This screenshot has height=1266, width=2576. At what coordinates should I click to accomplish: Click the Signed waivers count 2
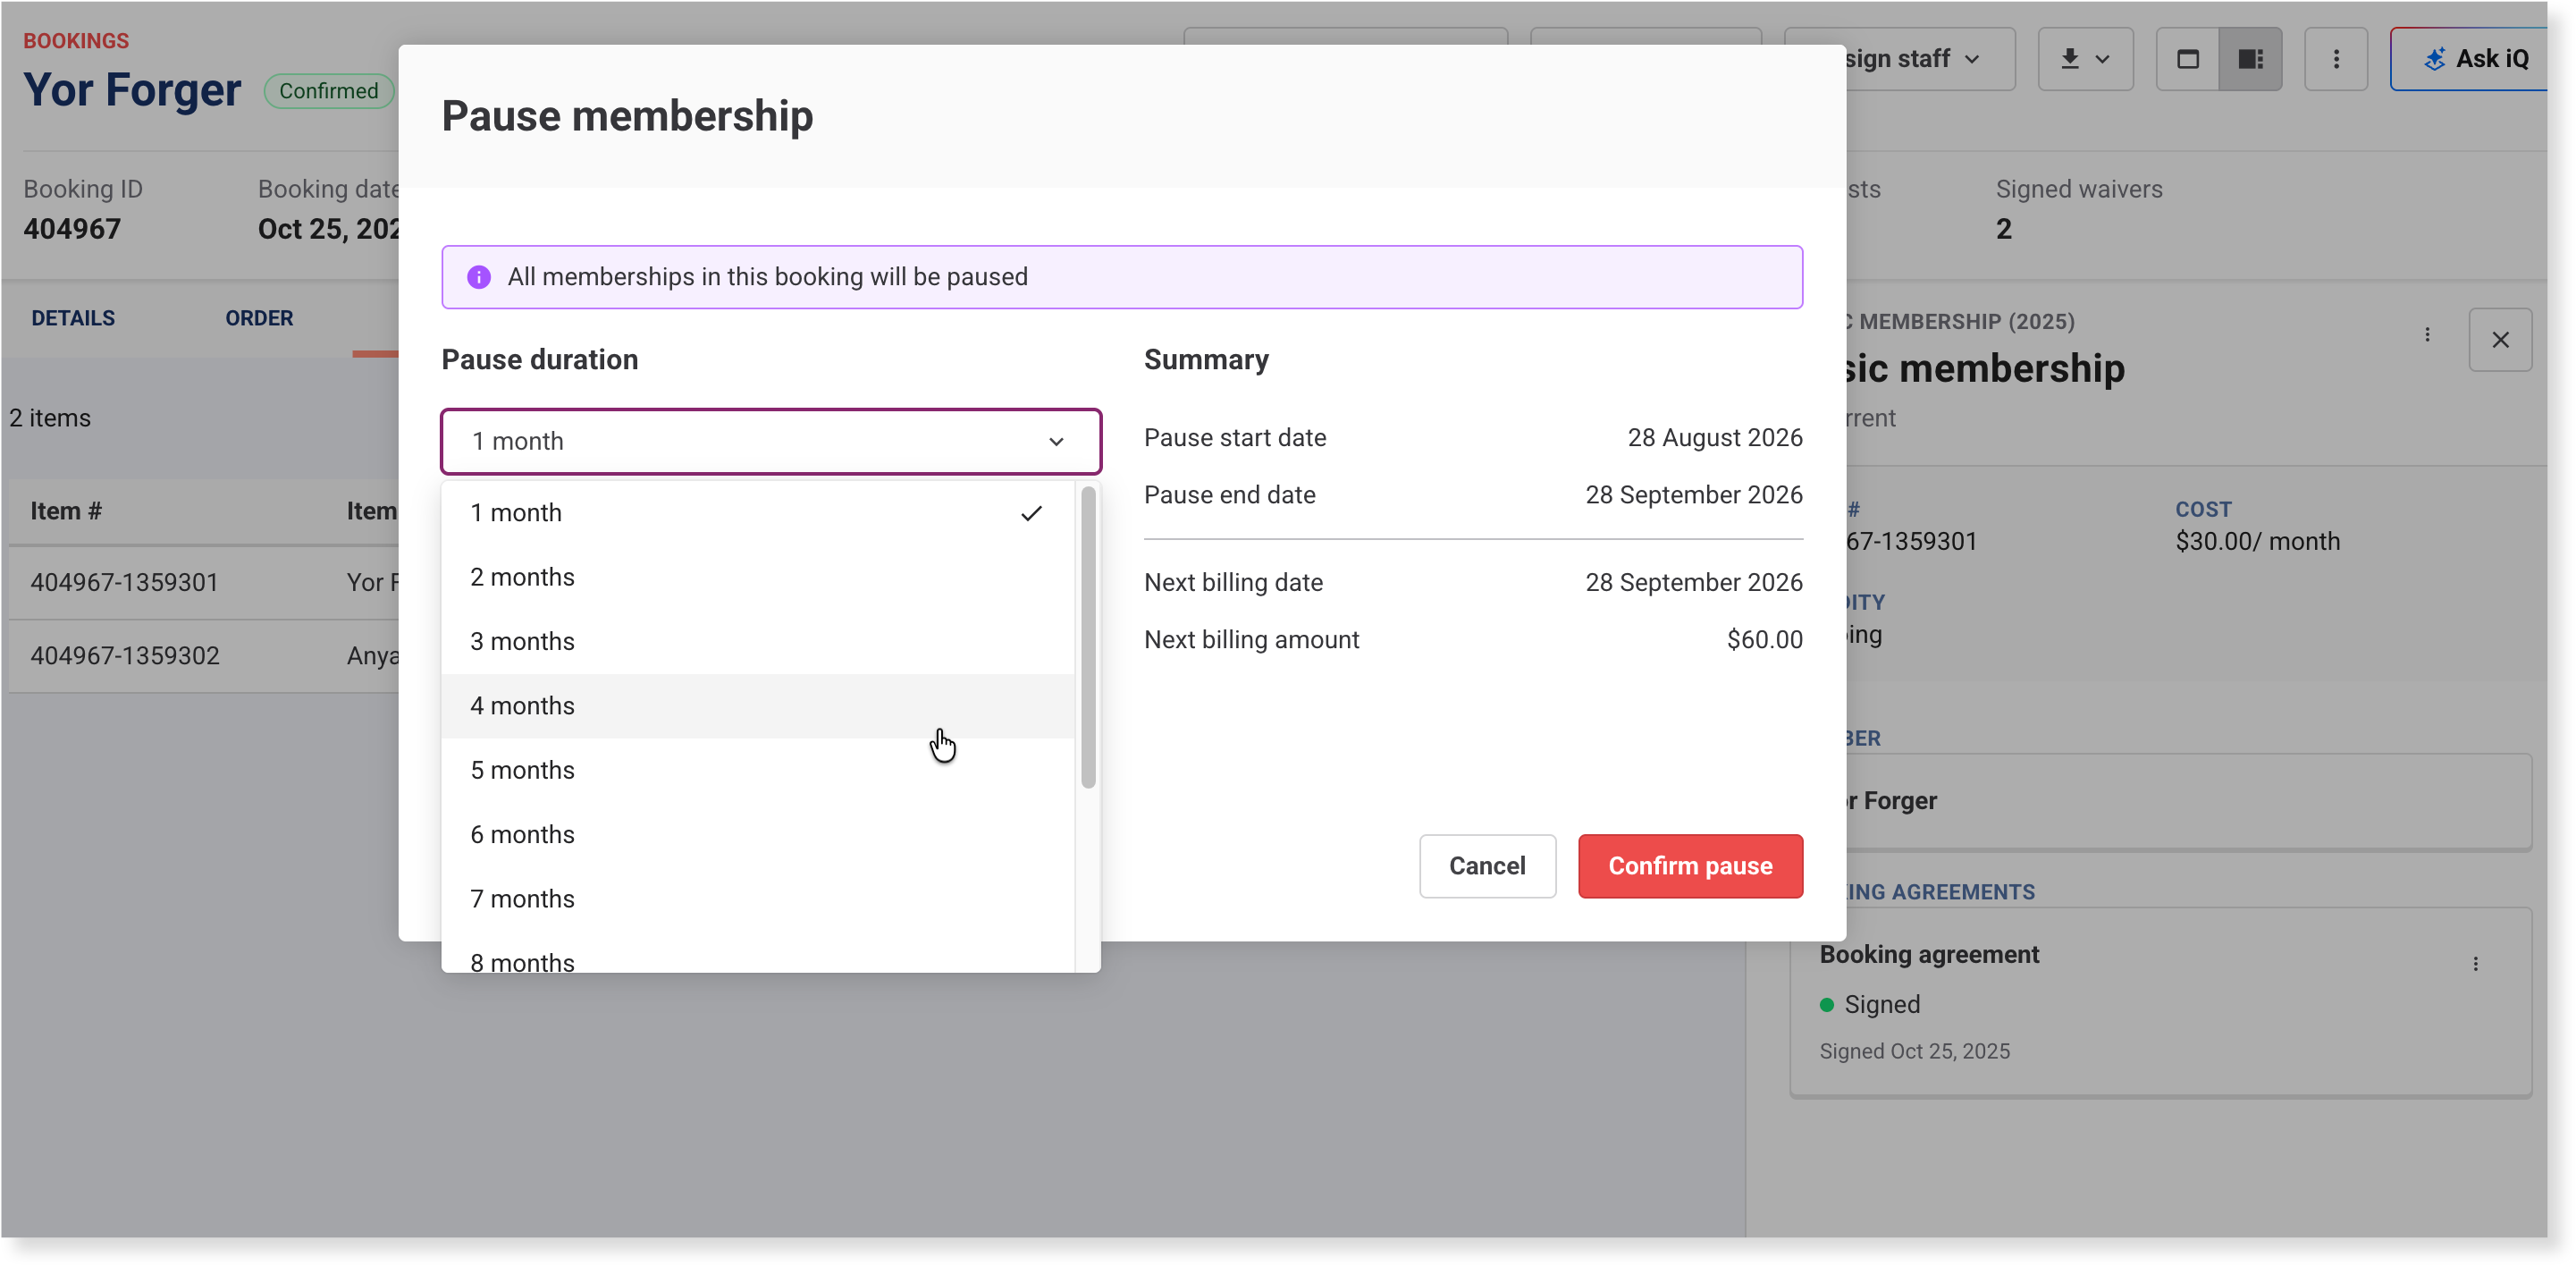[2004, 229]
